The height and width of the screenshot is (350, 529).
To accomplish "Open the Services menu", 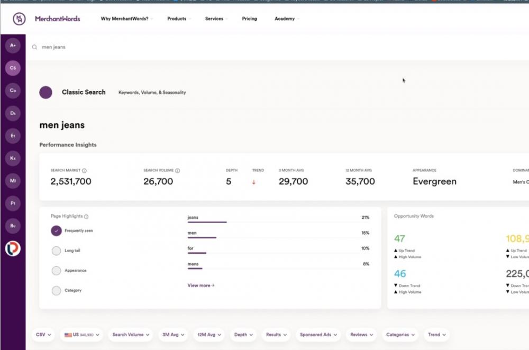I will click(x=216, y=19).
